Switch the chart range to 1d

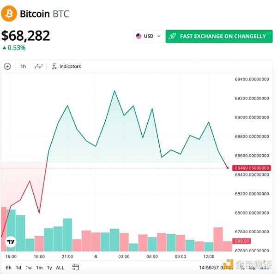(x=18, y=268)
